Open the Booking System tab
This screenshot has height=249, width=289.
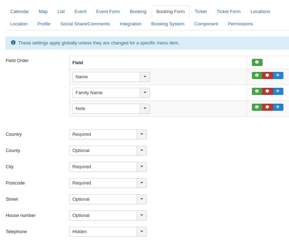pos(168,24)
